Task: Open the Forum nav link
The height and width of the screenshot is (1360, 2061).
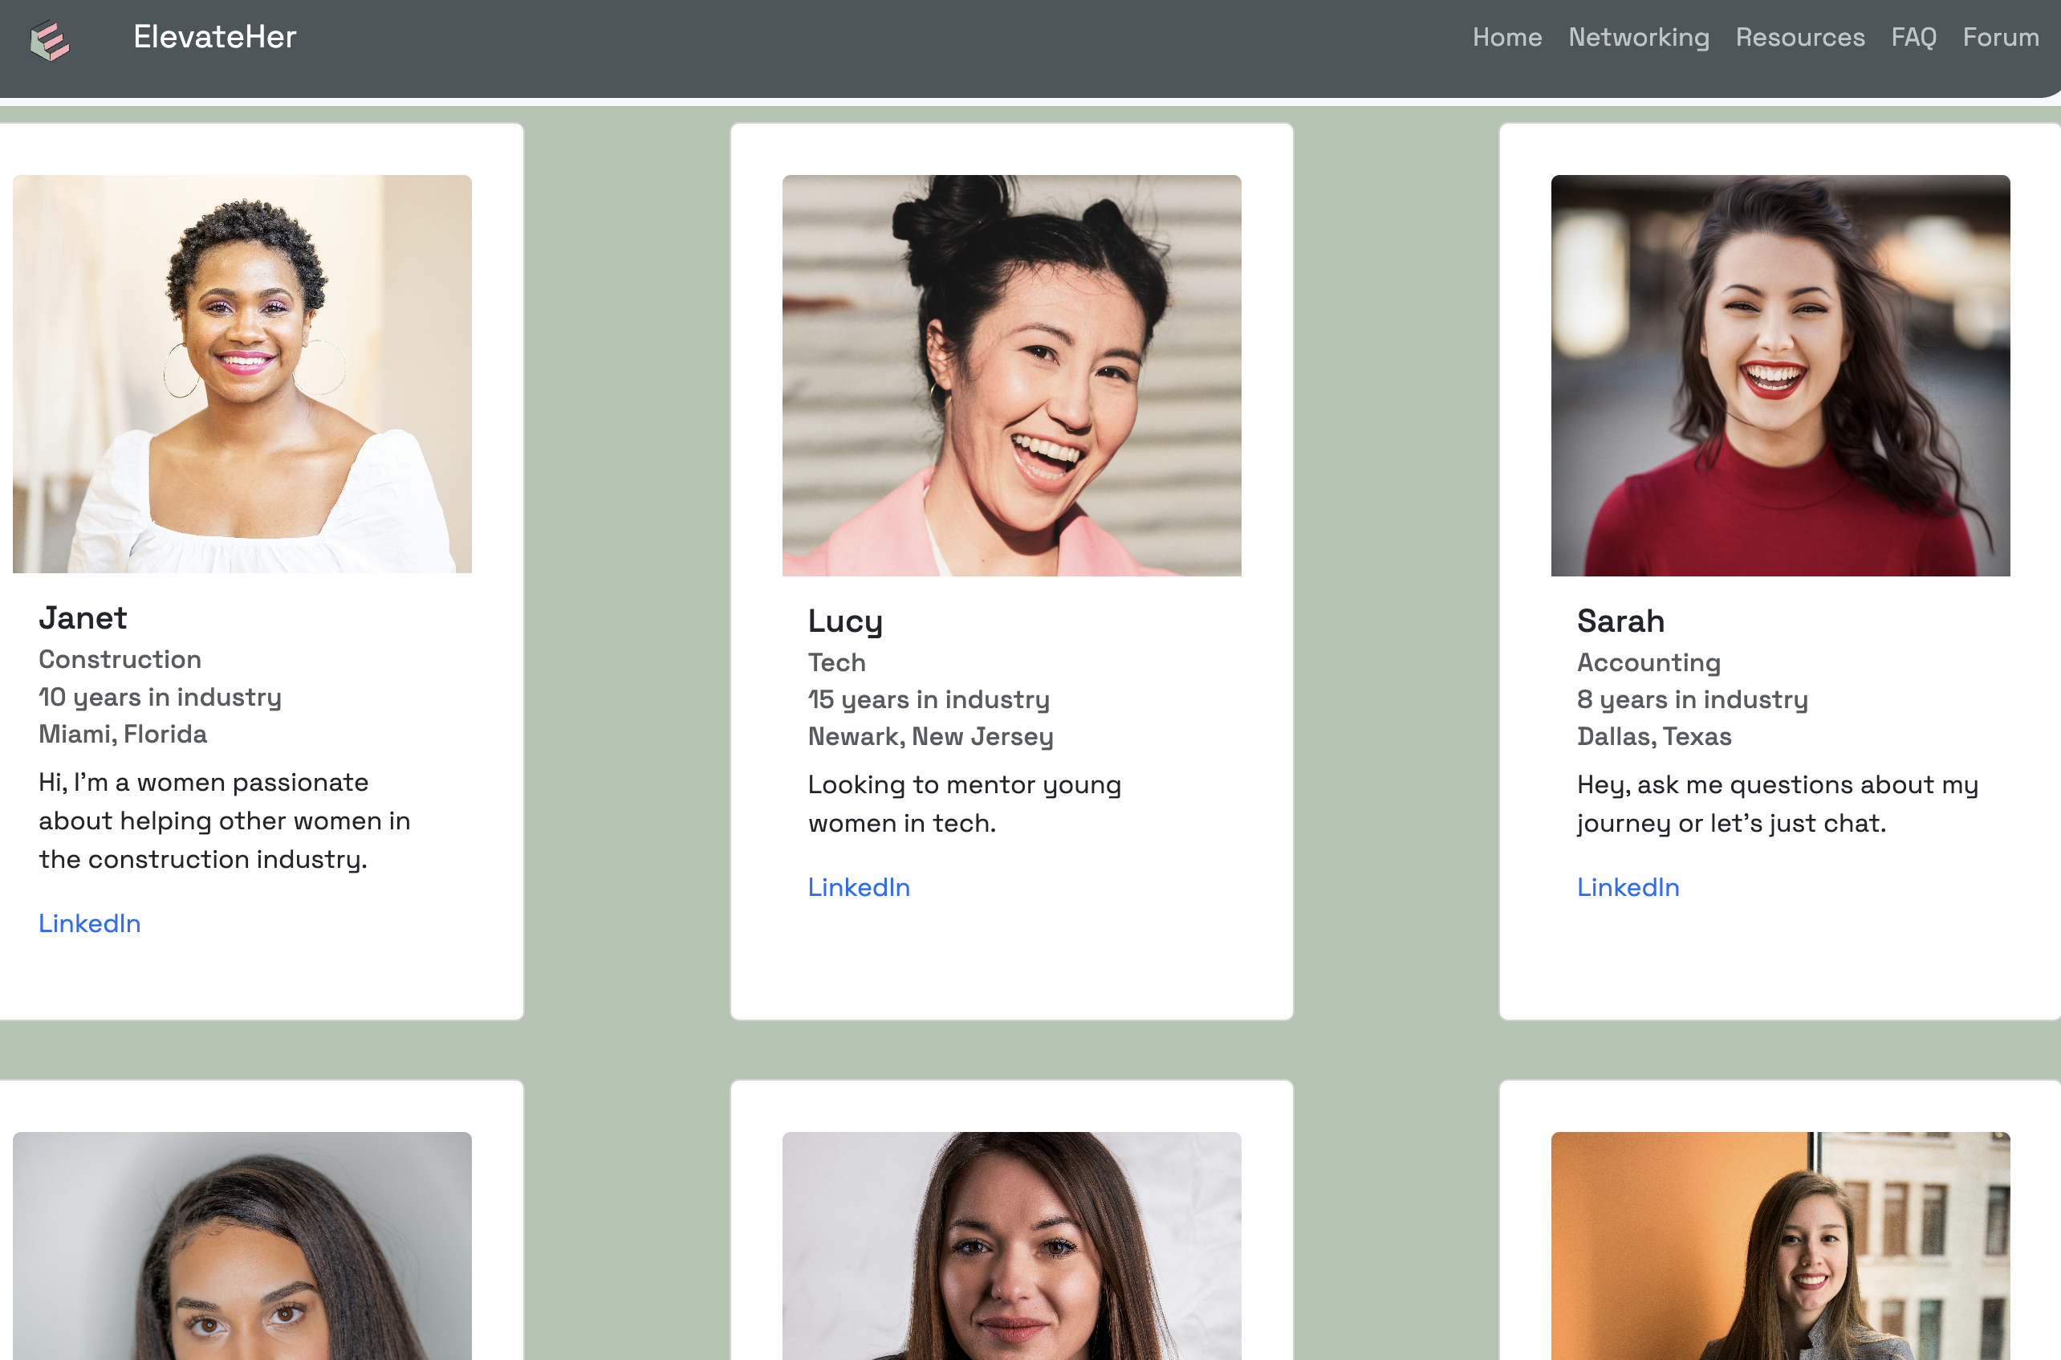Action: point(1999,37)
